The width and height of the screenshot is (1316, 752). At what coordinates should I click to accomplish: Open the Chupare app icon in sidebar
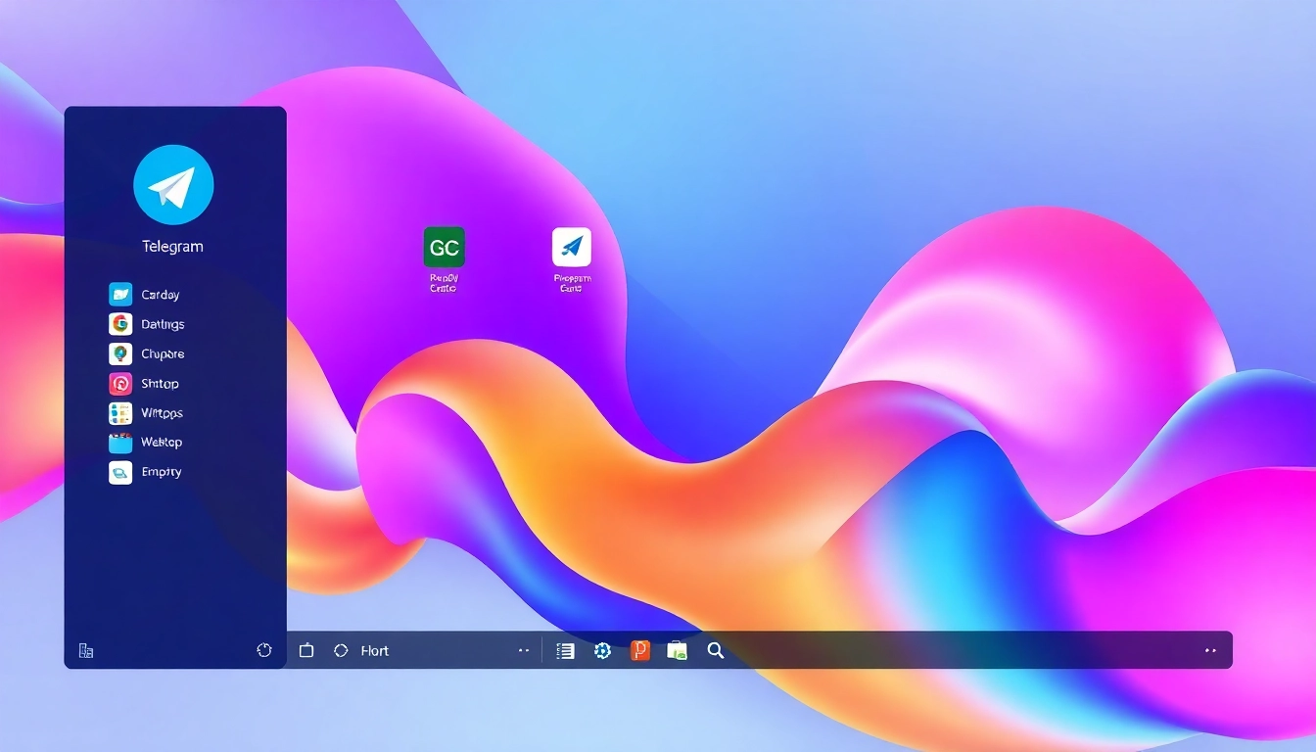pos(120,353)
